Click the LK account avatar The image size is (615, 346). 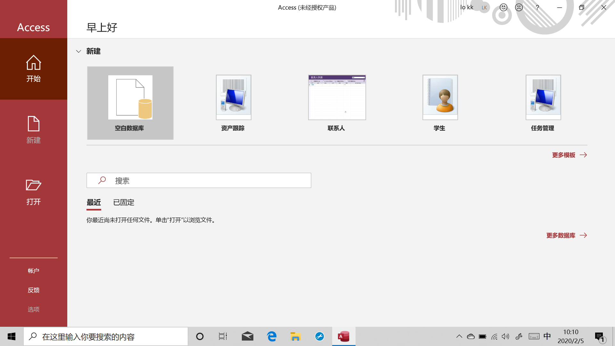point(484,7)
